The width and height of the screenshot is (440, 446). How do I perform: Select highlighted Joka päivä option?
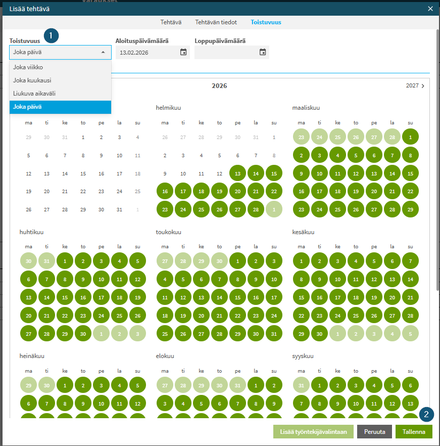pyautogui.click(x=60, y=107)
